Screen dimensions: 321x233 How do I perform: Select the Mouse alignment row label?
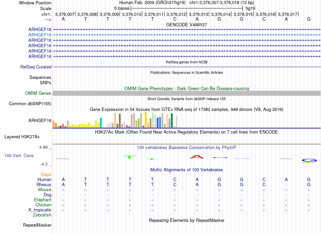(45, 190)
